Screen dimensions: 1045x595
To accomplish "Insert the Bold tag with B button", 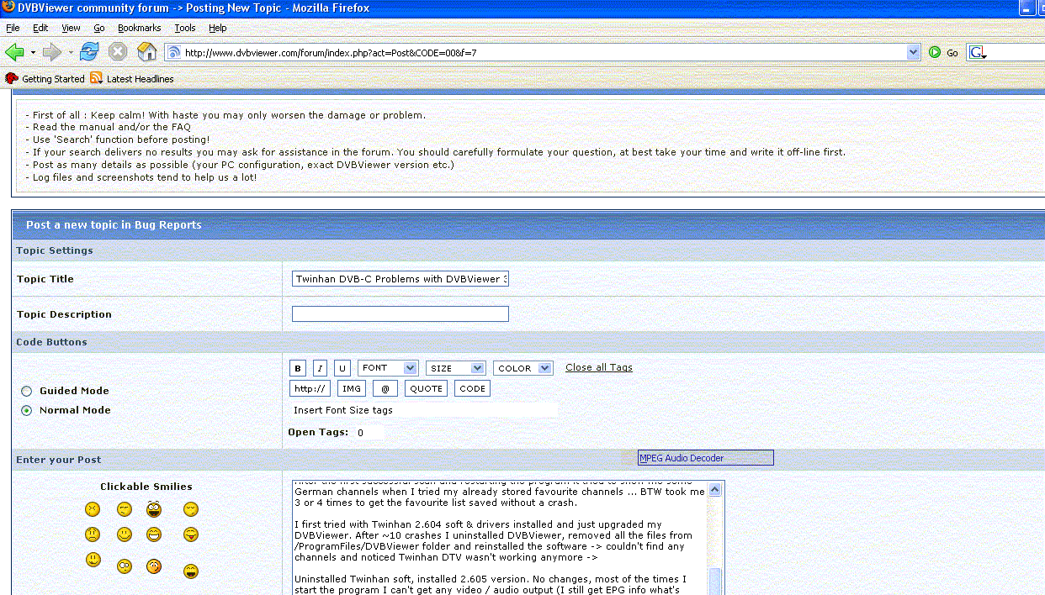I will [297, 368].
